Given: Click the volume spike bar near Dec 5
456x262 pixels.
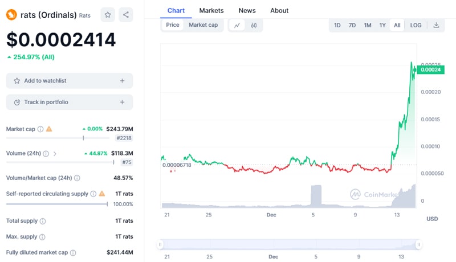Looking at the screenshot, I should 316,196.
